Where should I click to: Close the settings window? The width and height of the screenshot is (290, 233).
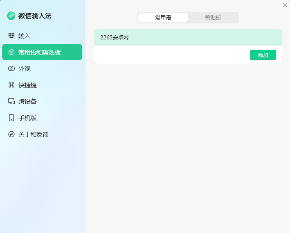coord(285,5)
